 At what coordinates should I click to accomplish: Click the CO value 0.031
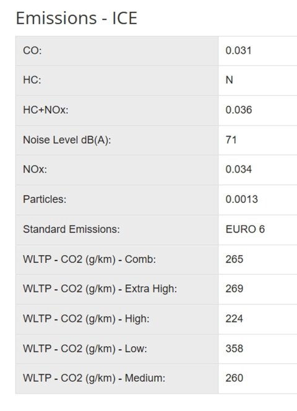pyautogui.click(x=238, y=51)
